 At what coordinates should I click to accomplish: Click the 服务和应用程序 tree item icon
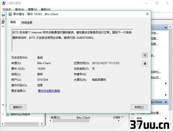(x=8, y=115)
